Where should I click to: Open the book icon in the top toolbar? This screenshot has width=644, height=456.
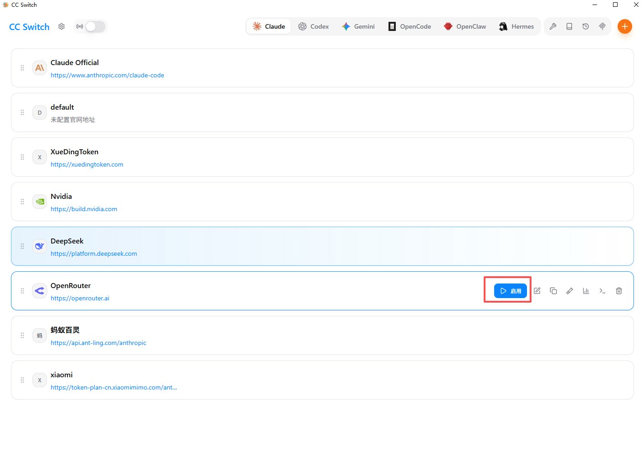click(569, 26)
